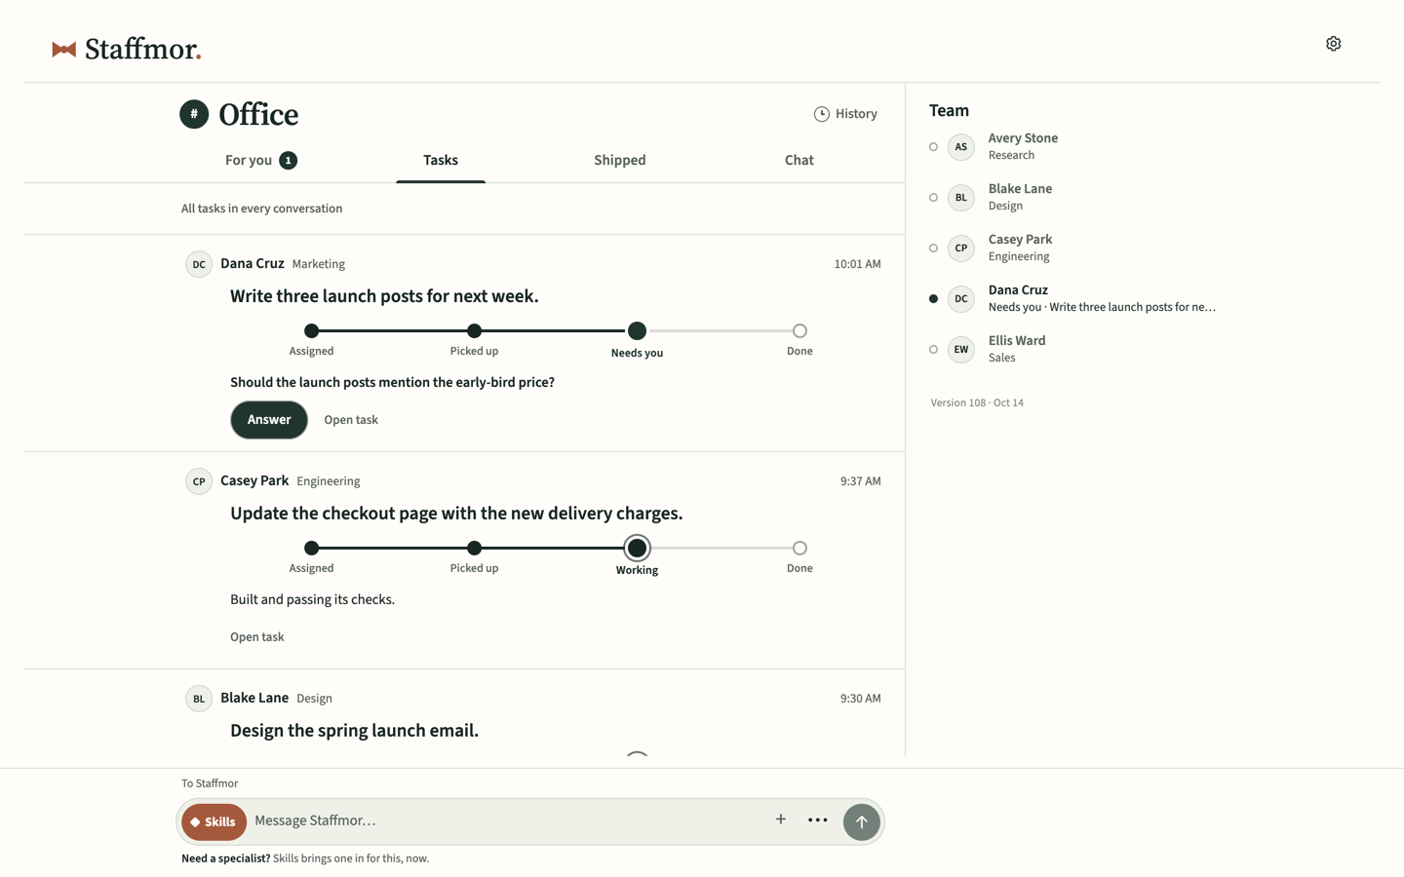The image size is (1404, 877).
Task: Click the plus attach icon in composer
Action: [781, 820]
